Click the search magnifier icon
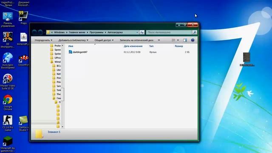 point(195,32)
